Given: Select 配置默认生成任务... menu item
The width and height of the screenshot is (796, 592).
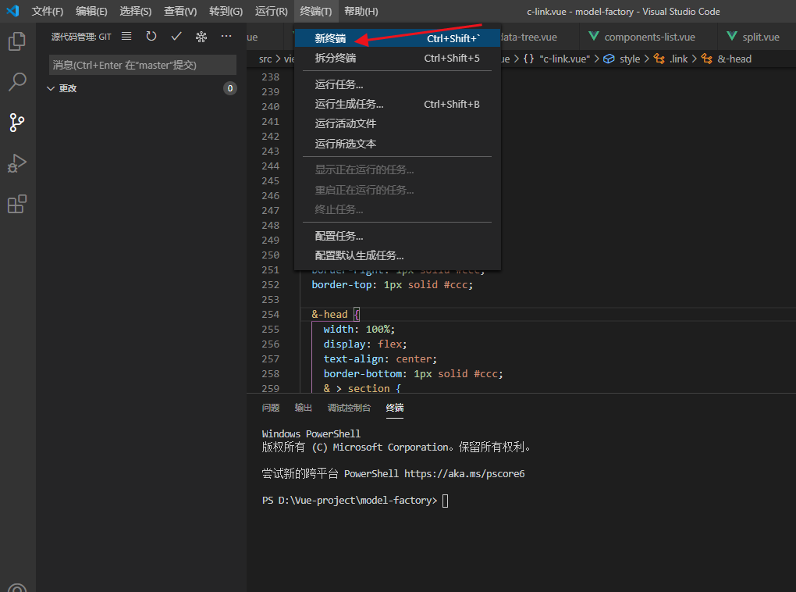Looking at the screenshot, I should click(359, 255).
